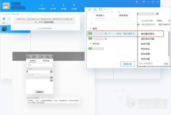Click the copy icon beside the customer name
Image resolution: width=171 pixels, height=115 pixels.
157,14
